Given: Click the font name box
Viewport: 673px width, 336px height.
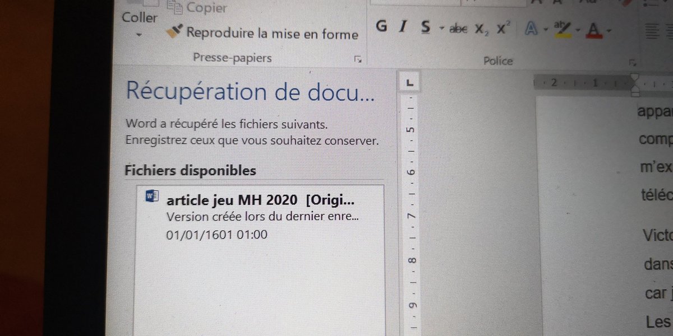Looking at the screenshot, I should click(414, 3).
